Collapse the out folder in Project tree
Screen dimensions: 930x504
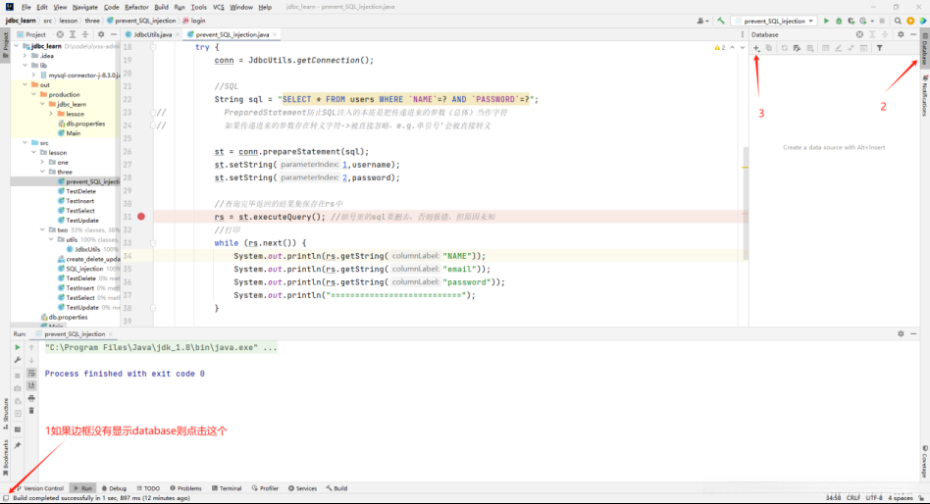(25, 84)
